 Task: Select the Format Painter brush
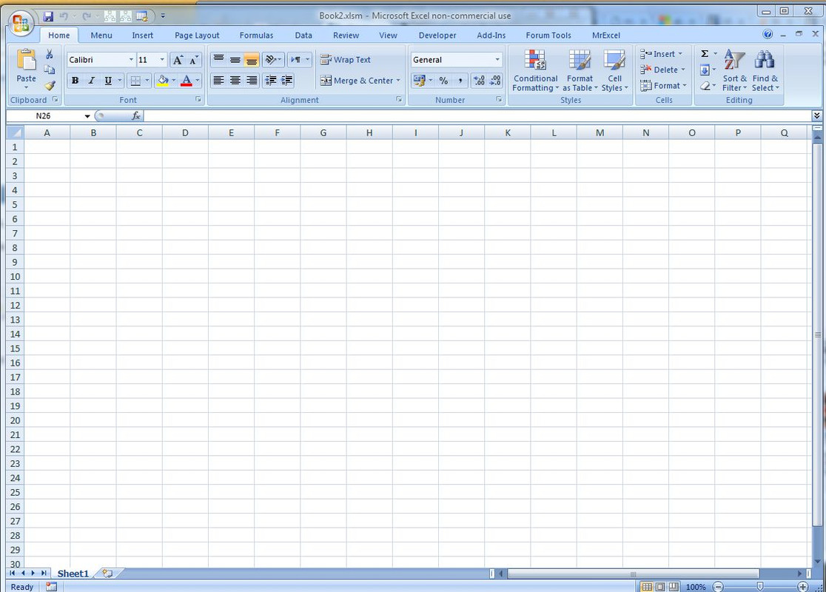[50, 85]
